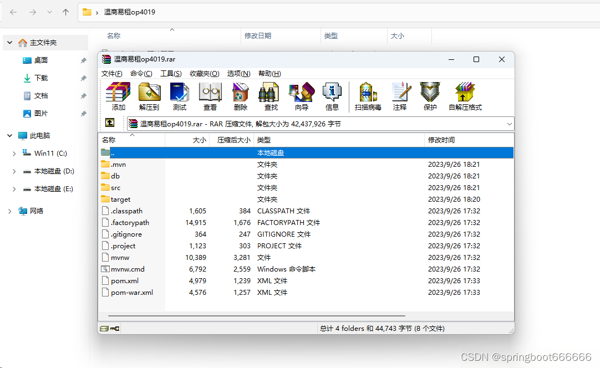Viewport: 600px width, 368px height.
Task: Click the pom.xml file icon
Action: pos(105,280)
